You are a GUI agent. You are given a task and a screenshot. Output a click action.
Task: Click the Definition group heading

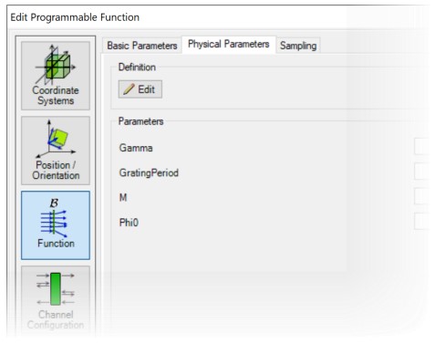[x=137, y=68]
